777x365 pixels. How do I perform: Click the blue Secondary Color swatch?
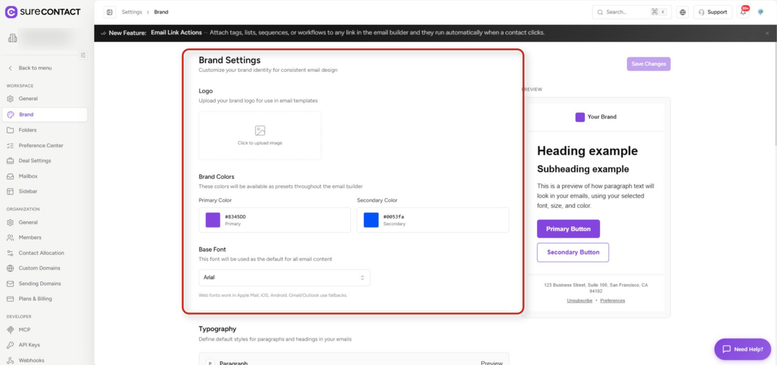[371, 220]
